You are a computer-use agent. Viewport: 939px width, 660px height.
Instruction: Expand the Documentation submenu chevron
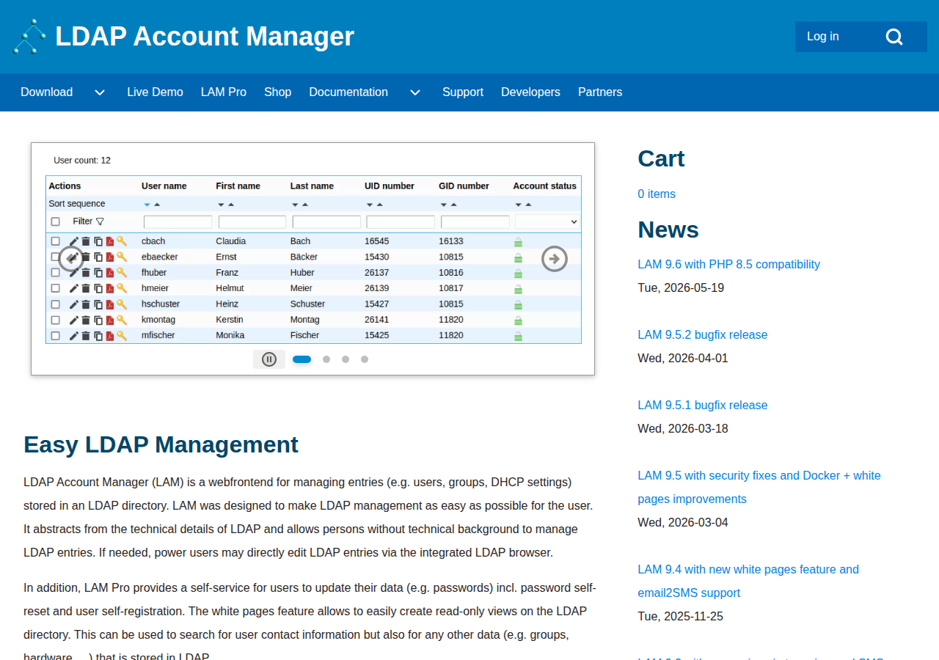(415, 92)
